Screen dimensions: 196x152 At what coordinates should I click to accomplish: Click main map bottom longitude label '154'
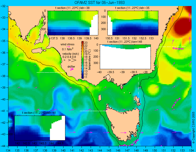(191, 150)
